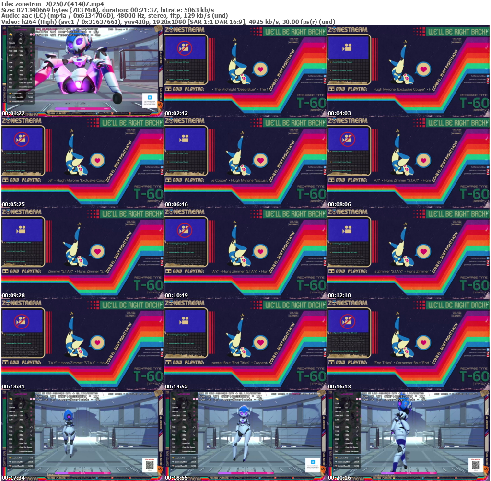View the frame stamped 00:13:31

click(82, 344)
